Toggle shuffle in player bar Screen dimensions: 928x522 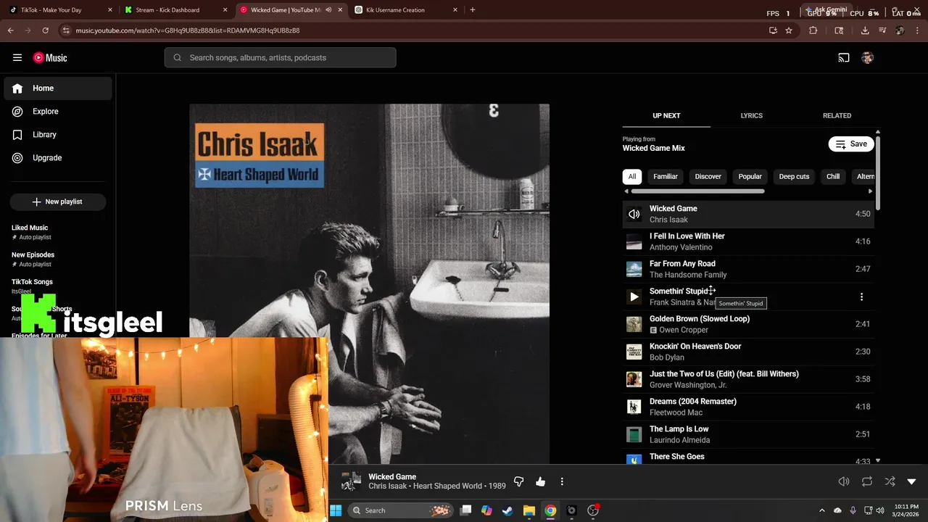coord(890,481)
